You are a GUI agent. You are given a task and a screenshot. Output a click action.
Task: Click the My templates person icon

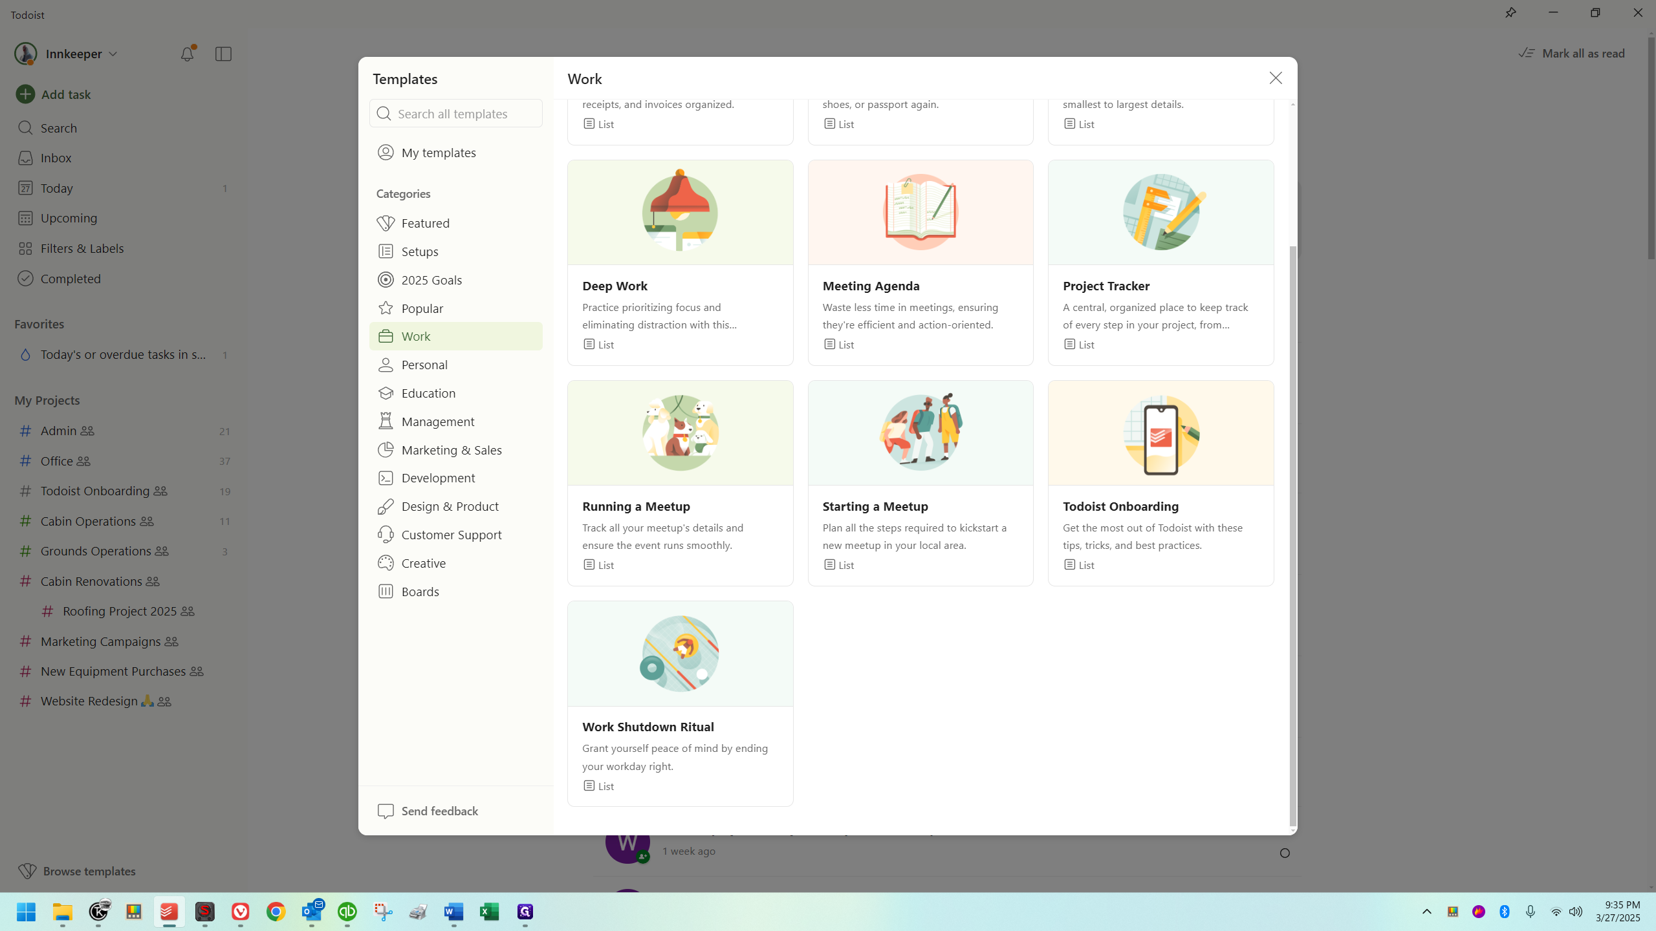[386, 152]
